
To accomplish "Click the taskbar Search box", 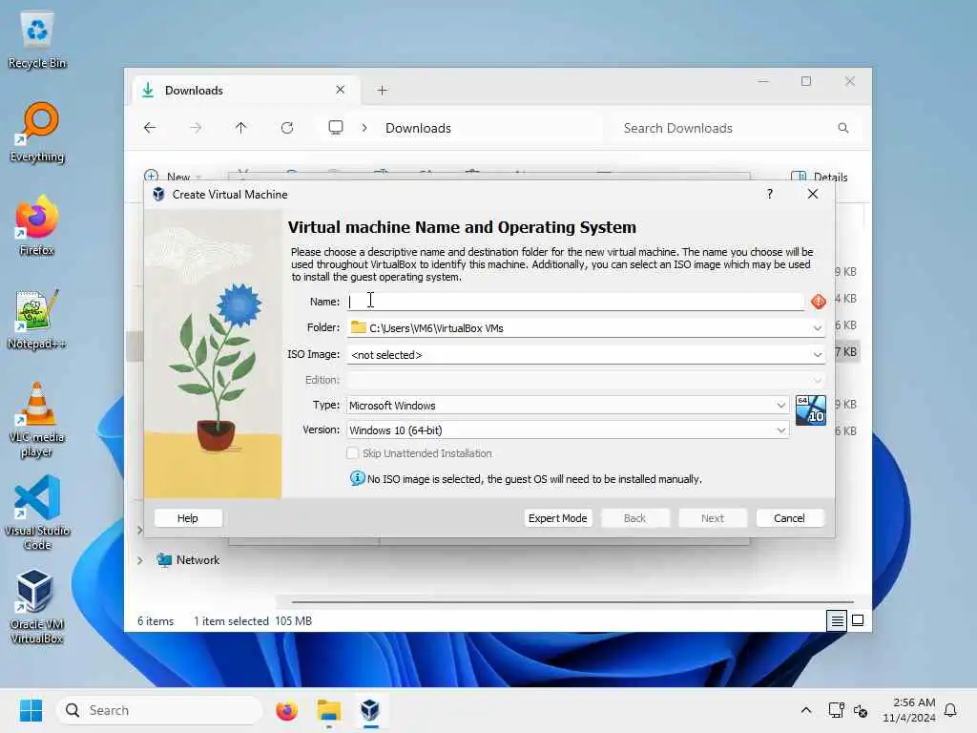I will pos(159,710).
